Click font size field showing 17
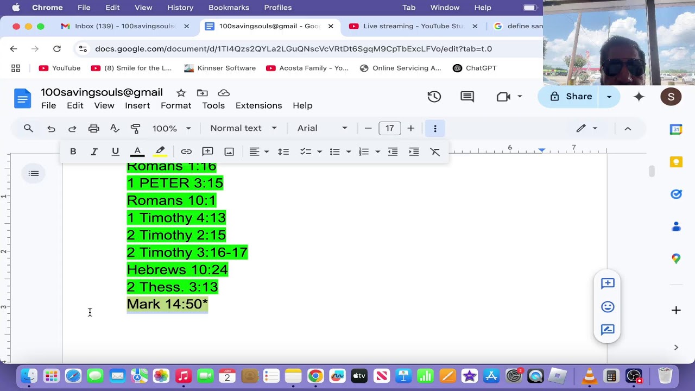Screen dimensions: 695x391 tap(389, 128)
